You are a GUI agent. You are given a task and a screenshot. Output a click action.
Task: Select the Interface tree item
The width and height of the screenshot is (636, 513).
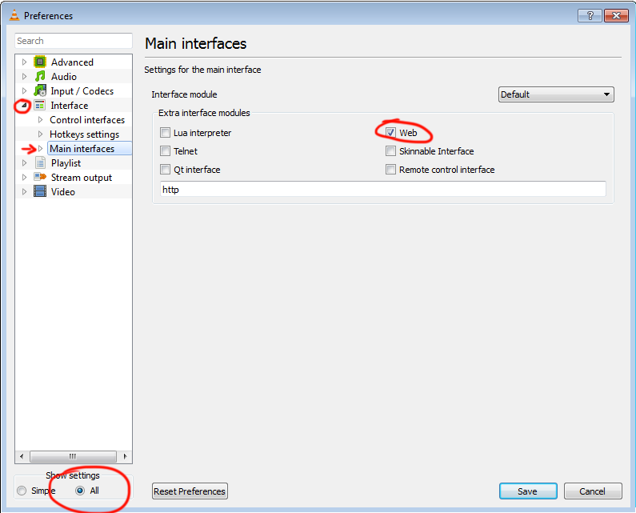coord(70,106)
